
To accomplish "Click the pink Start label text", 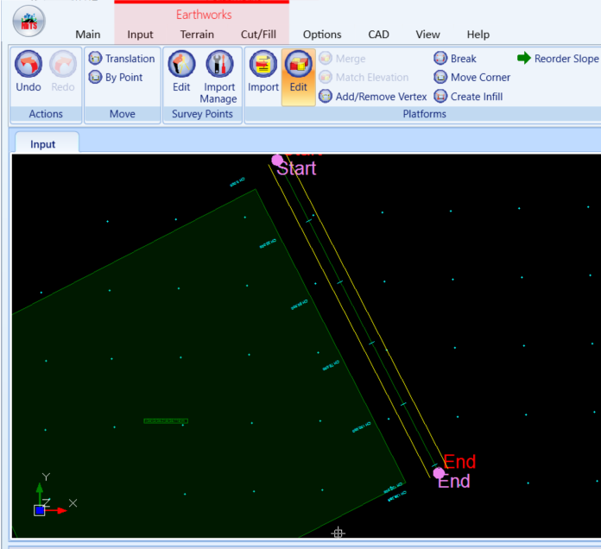I will click(x=296, y=168).
